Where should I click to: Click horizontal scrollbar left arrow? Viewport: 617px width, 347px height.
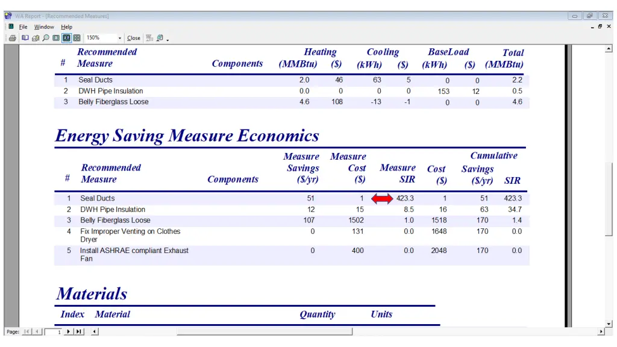point(95,332)
